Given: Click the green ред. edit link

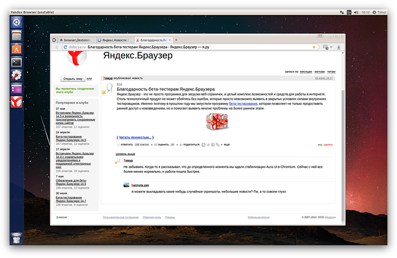Looking at the screenshot, I should [320, 145].
